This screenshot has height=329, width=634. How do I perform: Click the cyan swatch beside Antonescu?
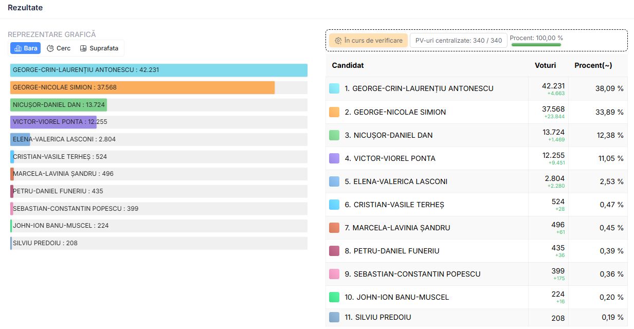coord(334,88)
